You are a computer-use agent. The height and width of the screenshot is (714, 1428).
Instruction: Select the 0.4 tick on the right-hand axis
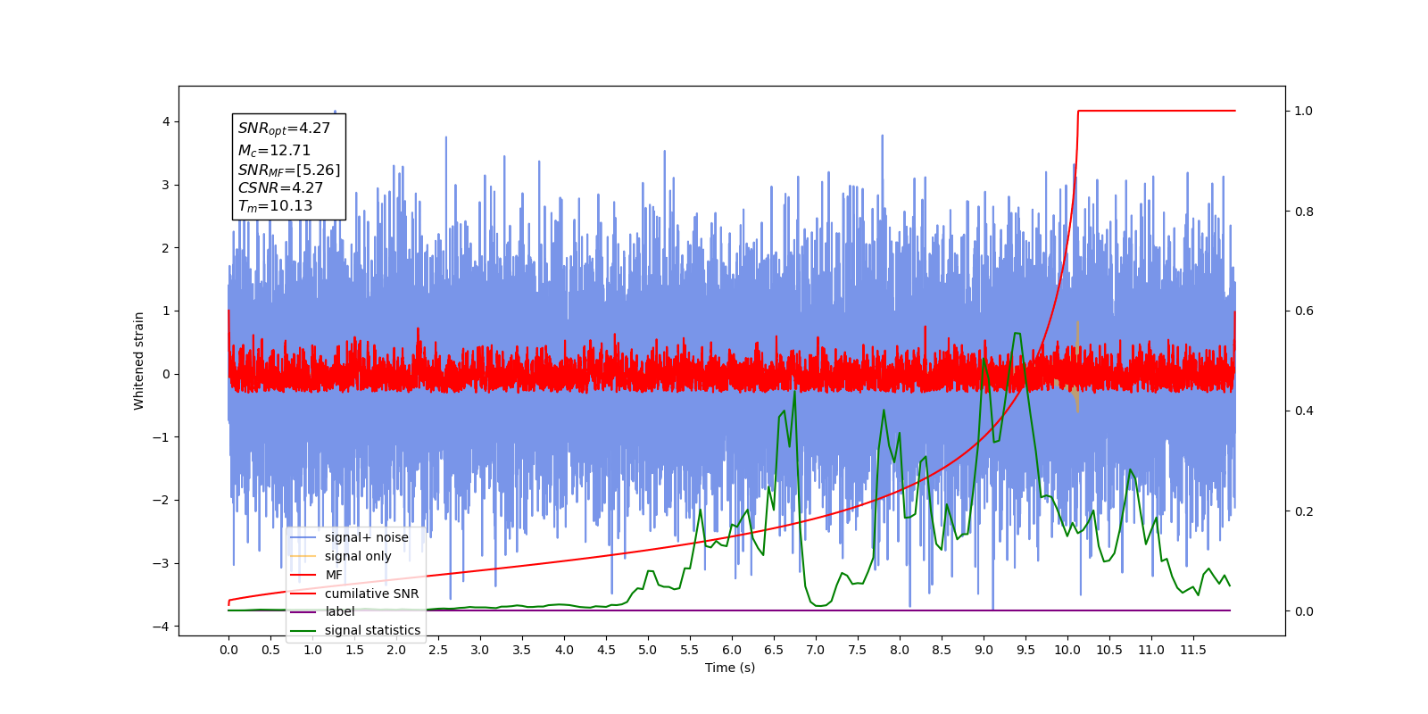point(1304,411)
